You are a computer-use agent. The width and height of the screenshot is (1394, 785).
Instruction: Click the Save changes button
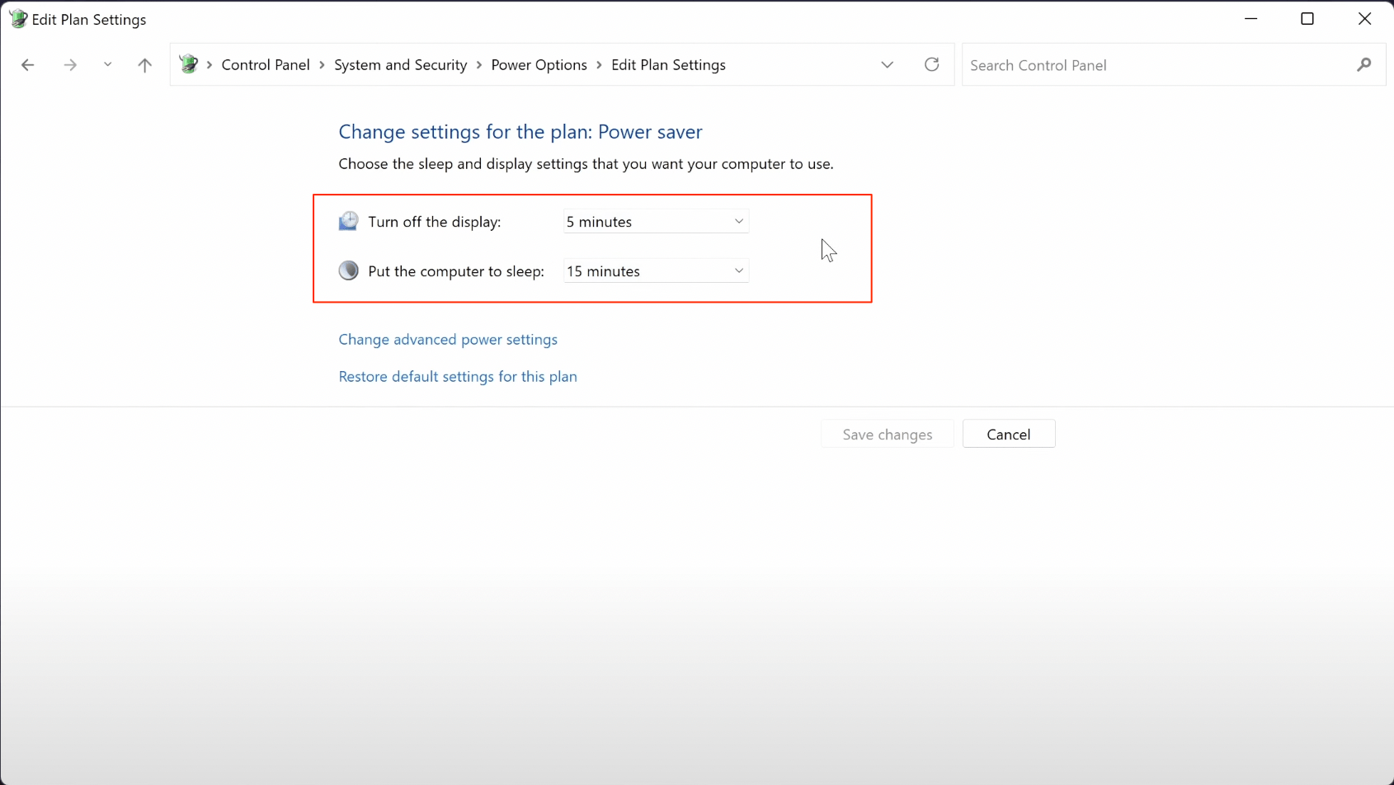tap(888, 435)
